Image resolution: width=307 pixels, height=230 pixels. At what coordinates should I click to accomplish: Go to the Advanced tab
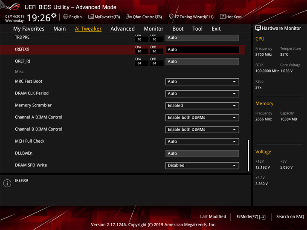point(122,29)
